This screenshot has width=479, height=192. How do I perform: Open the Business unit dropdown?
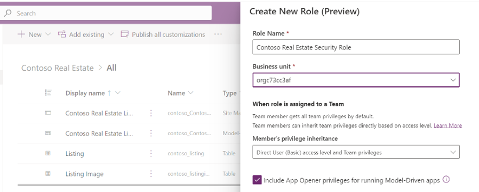(x=356, y=80)
